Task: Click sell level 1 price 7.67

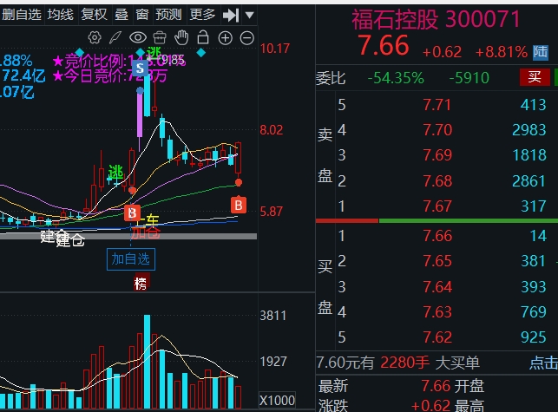Action: [437, 206]
